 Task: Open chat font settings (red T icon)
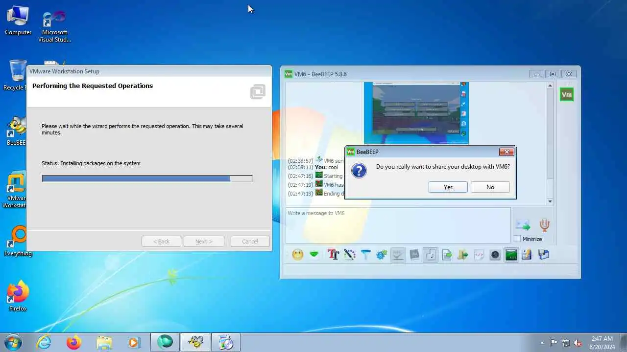coord(333,255)
